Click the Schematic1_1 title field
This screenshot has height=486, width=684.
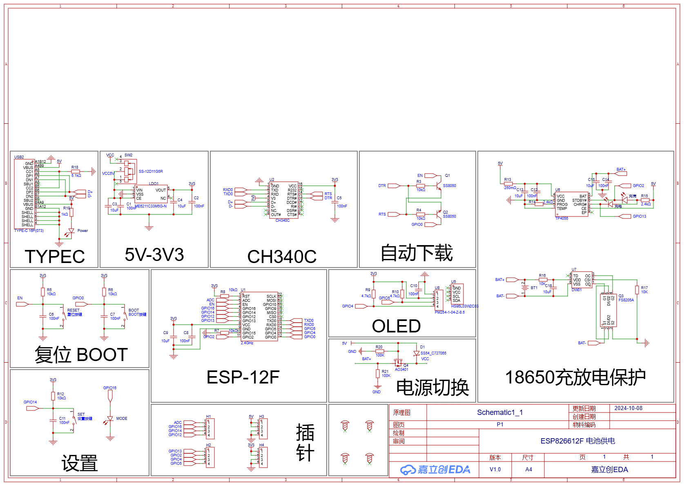coord(500,412)
